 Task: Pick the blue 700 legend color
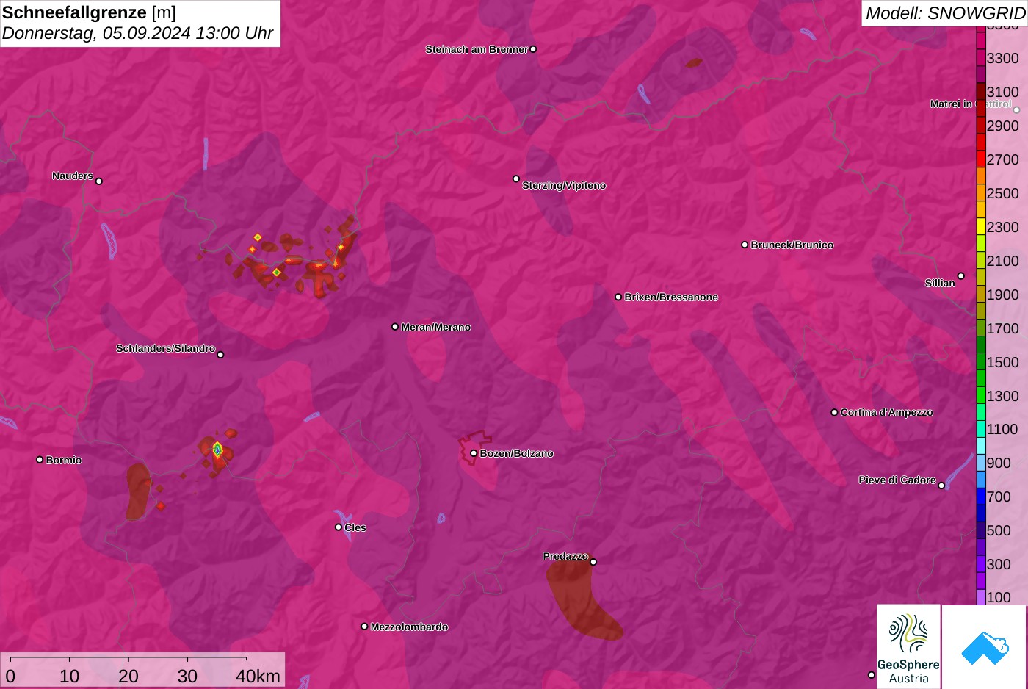tap(981, 497)
